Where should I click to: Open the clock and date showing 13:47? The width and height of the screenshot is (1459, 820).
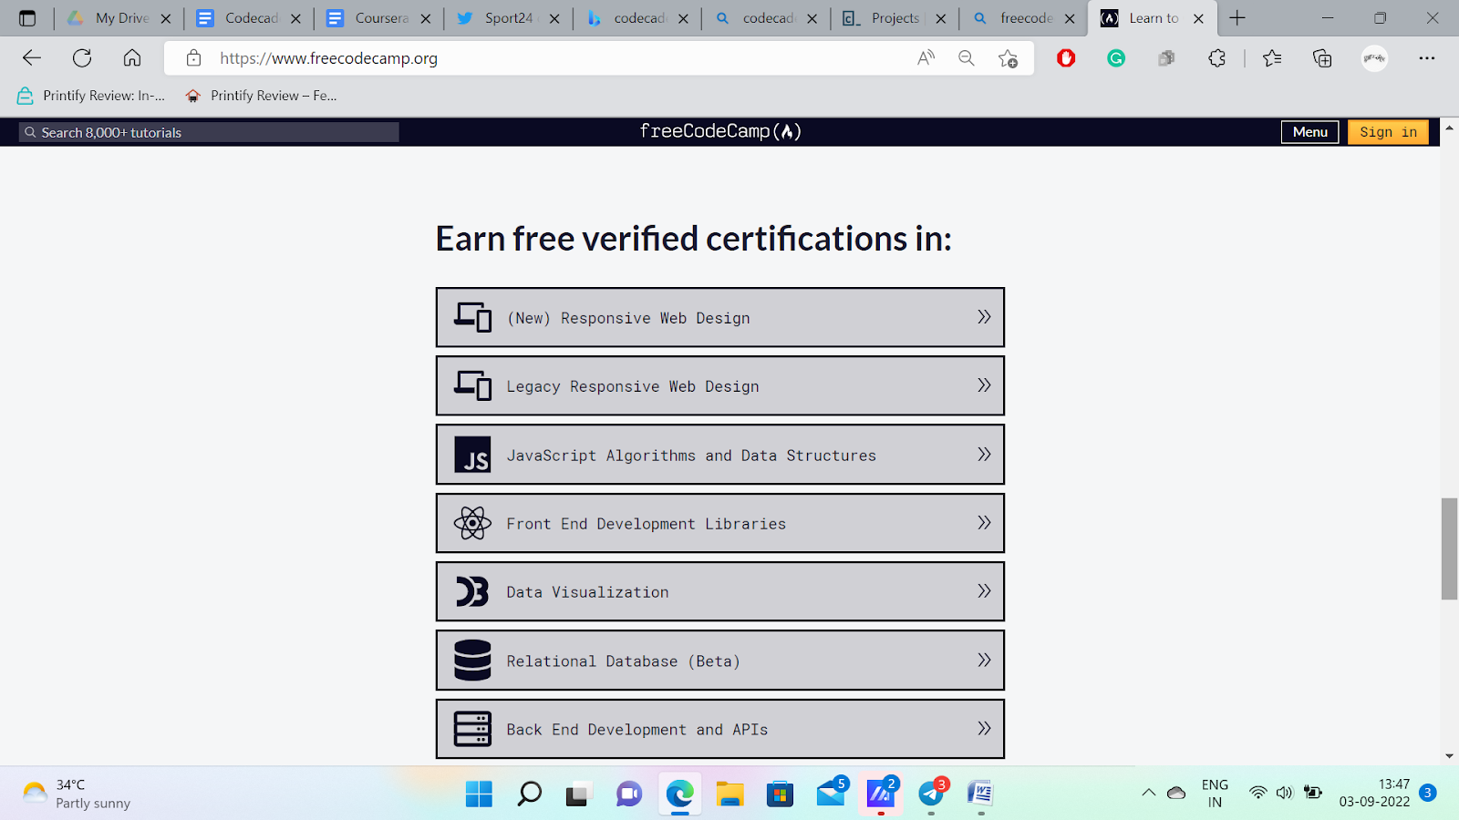1374,794
